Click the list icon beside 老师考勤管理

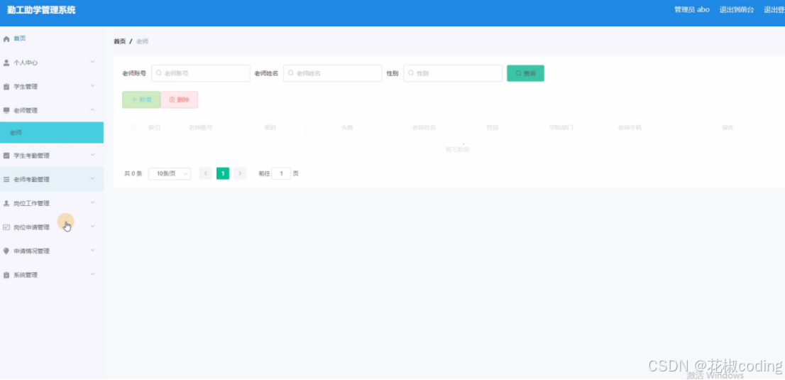[6, 180]
